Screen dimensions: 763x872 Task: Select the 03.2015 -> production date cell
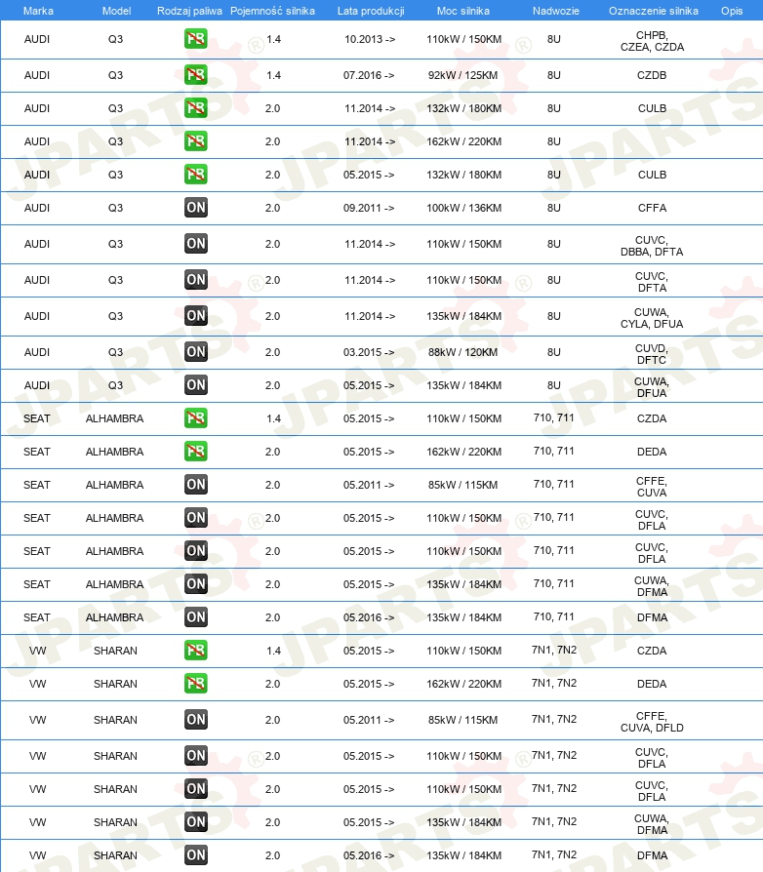coord(369,352)
